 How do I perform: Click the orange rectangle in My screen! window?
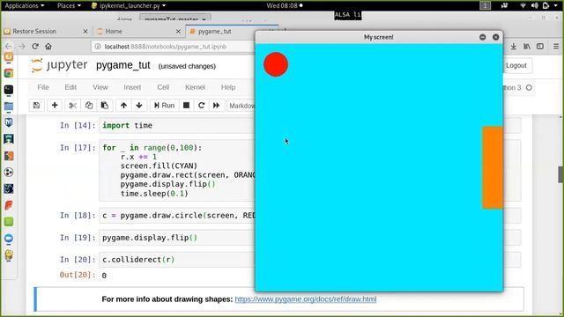click(493, 167)
